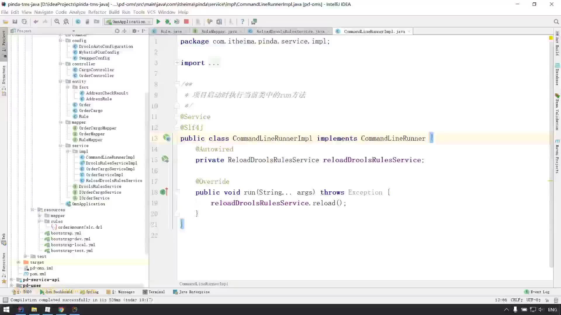Click the Undo toolbar arrow
The height and width of the screenshot is (315, 561).
tap(36, 22)
